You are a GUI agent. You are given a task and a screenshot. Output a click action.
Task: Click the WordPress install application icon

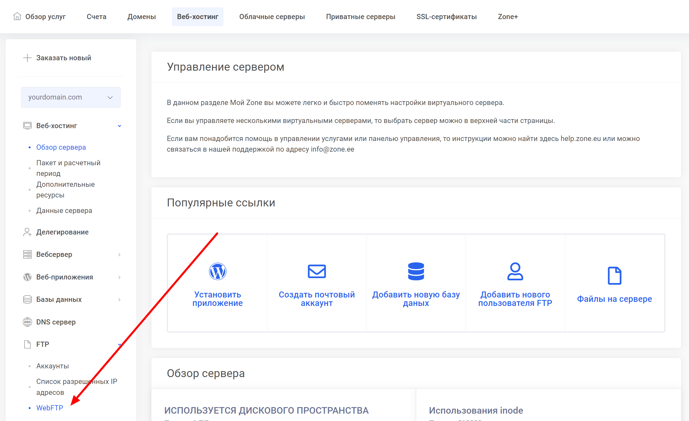pos(217,271)
